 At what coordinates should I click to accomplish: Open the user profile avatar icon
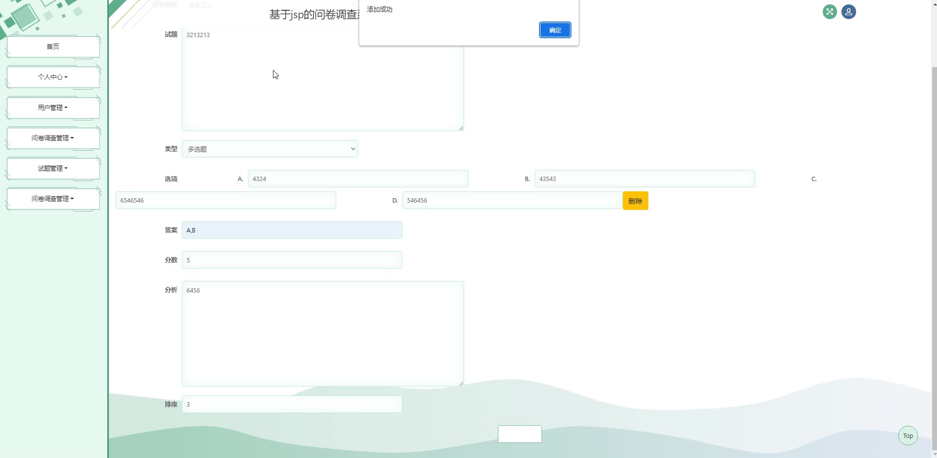click(849, 12)
